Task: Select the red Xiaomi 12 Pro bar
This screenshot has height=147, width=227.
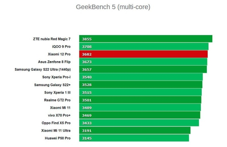Action: pyautogui.click(x=143, y=54)
